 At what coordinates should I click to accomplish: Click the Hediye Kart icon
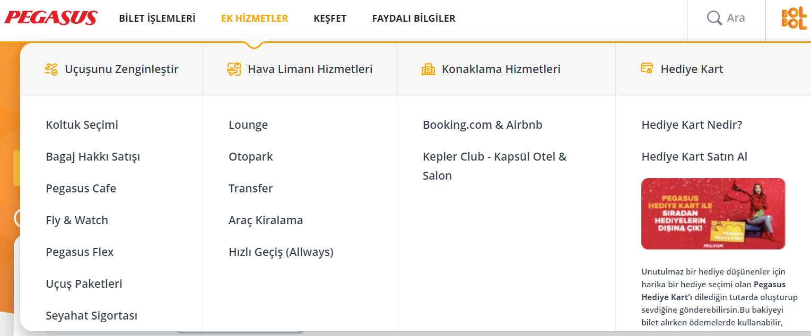pyautogui.click(x=647, y=69)
